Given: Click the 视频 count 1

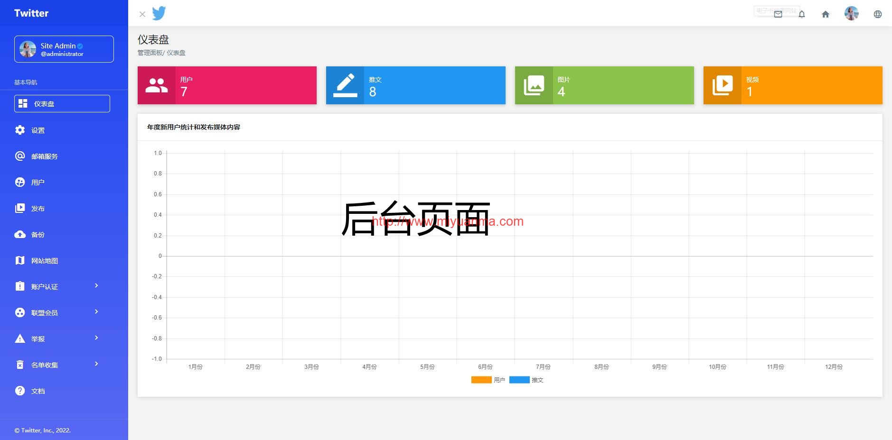Looking at the screenshot, I should [750, 92].
